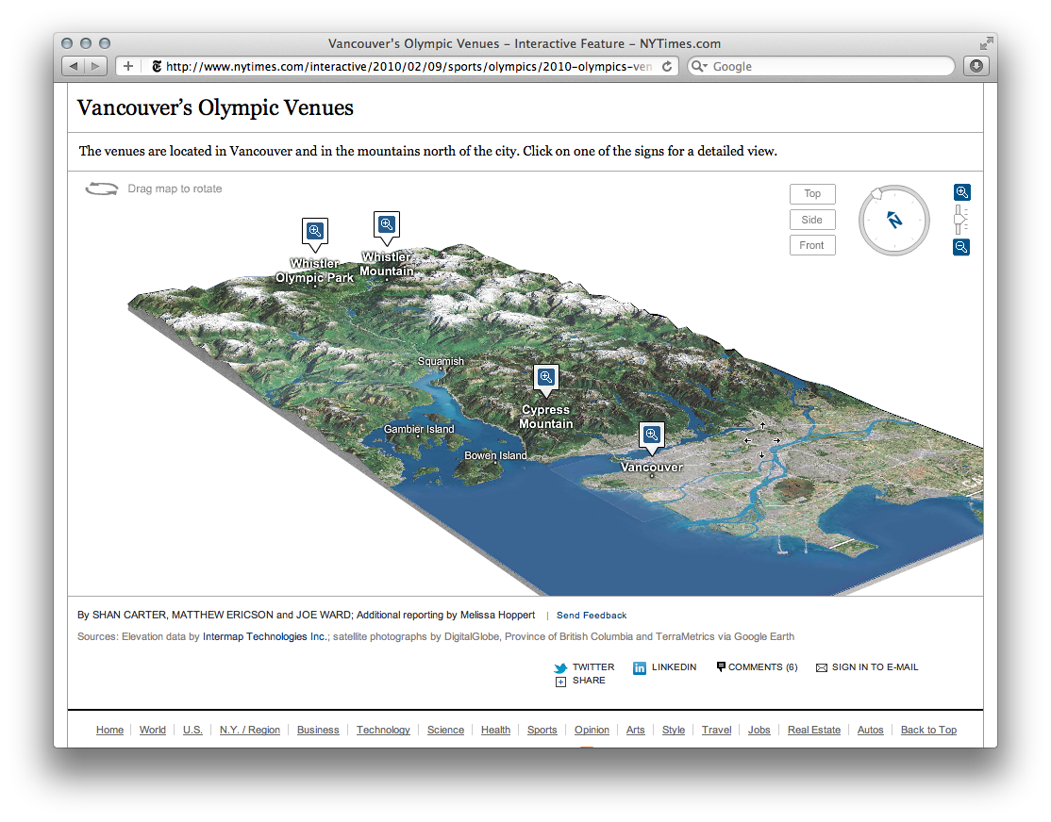Open the Sports section

click(542, 730)
